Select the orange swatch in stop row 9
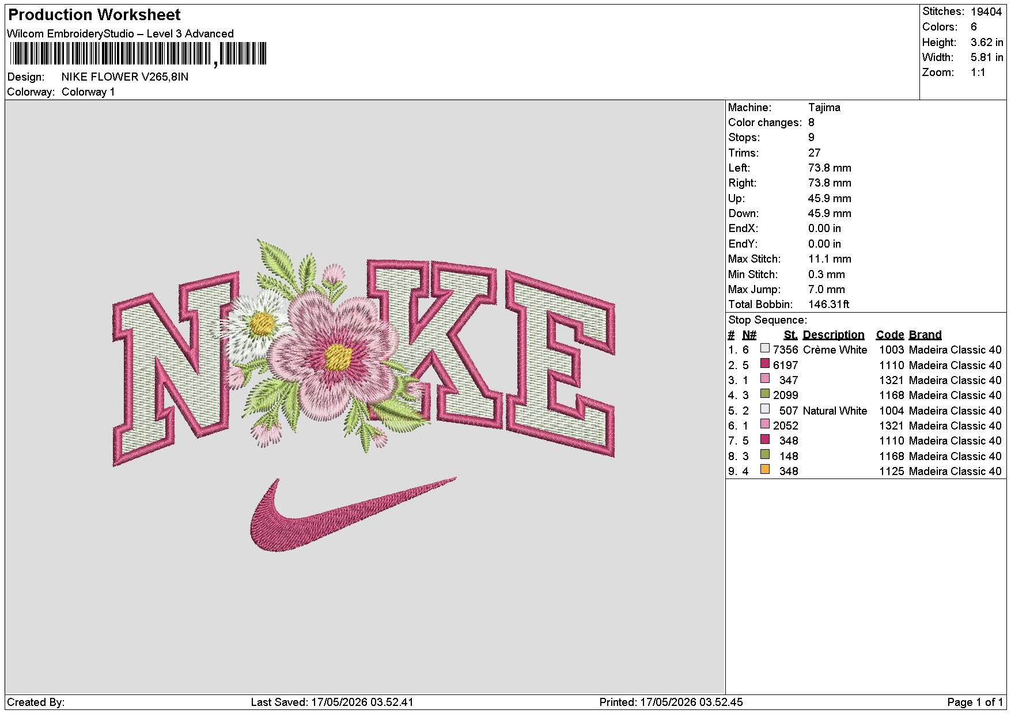 pyautogui.click(x=765, y=470)
